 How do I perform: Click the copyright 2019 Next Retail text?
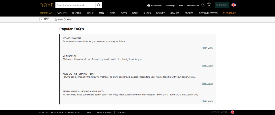60,112
